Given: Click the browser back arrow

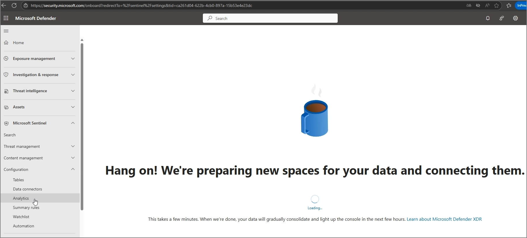Looking at the screenshot, I should 4,5.
